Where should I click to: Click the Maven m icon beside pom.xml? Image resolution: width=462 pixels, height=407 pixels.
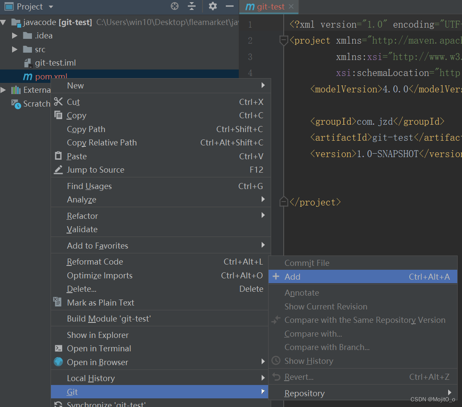point(28,76)
